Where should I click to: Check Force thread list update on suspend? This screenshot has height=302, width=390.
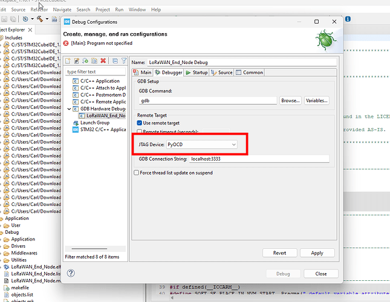[135, 173]
